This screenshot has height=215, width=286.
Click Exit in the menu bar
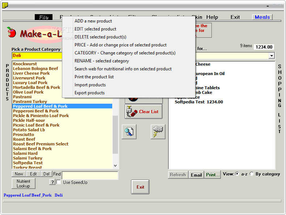click(235, 17)
